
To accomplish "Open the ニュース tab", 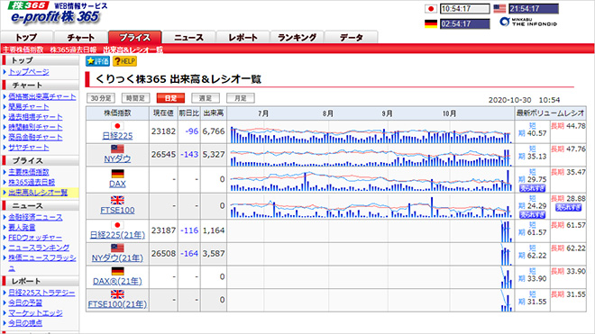I will [x=189, y=37].
